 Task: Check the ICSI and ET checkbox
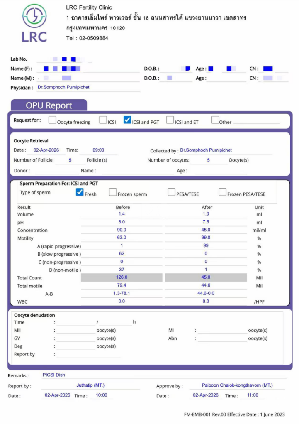click(x=170, y=120)
